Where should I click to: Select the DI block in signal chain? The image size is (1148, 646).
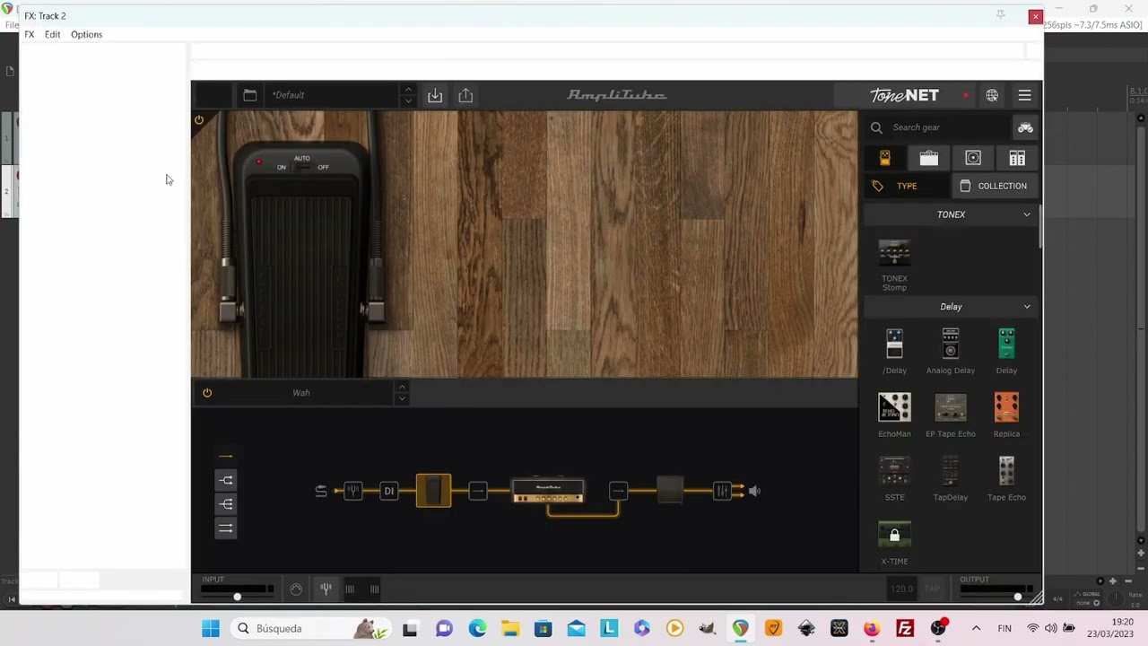pyautogui.click(x=388, y=491)
